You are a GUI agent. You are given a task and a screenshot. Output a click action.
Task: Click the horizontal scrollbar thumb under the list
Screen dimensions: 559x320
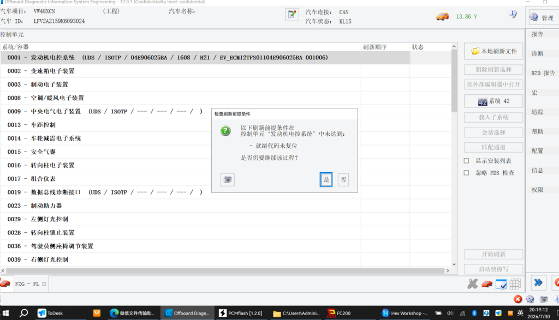(225, 270)
